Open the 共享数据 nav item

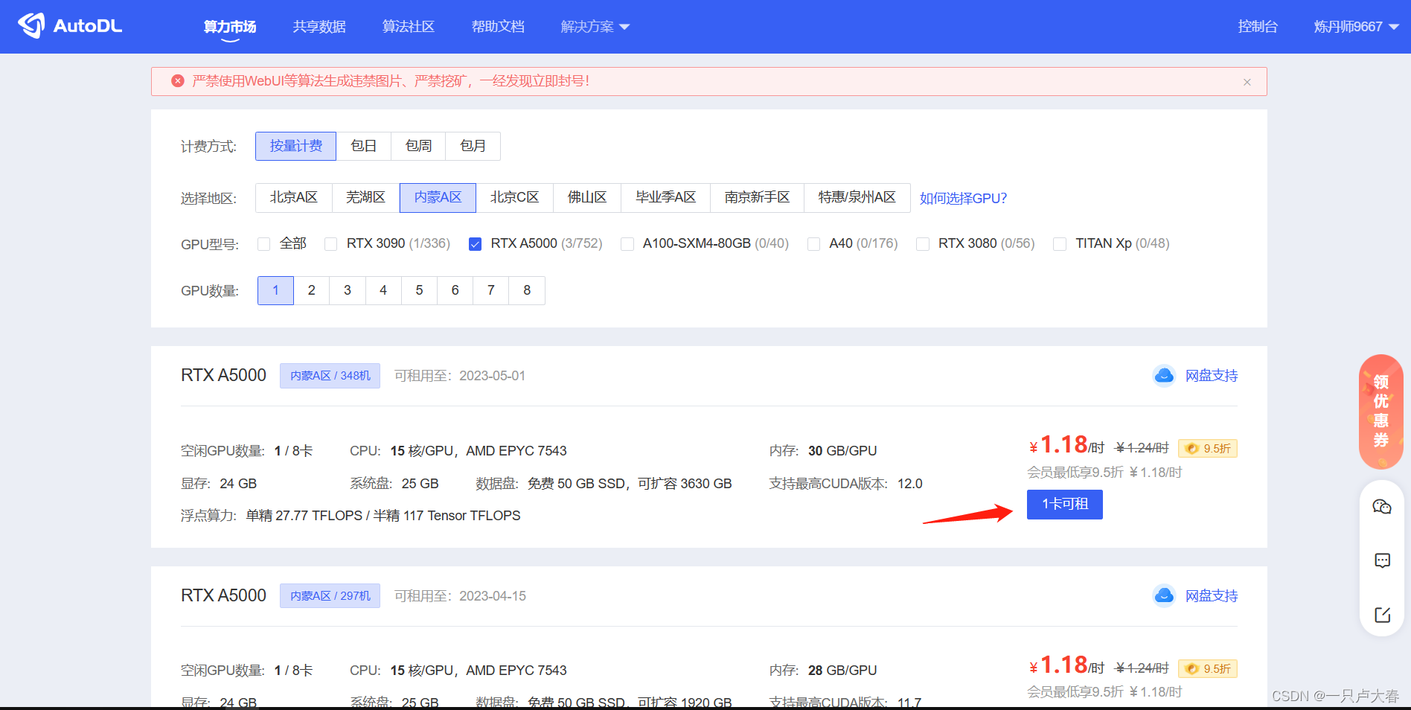click(x=319, y=27)
